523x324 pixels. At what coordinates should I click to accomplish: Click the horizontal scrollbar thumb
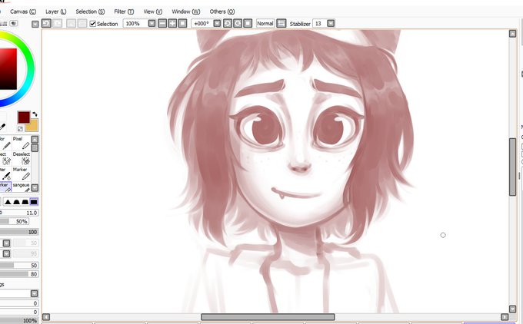click(x=268, y=317)
